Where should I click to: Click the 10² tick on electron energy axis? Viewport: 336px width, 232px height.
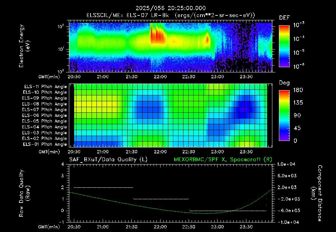coord(61,27)
